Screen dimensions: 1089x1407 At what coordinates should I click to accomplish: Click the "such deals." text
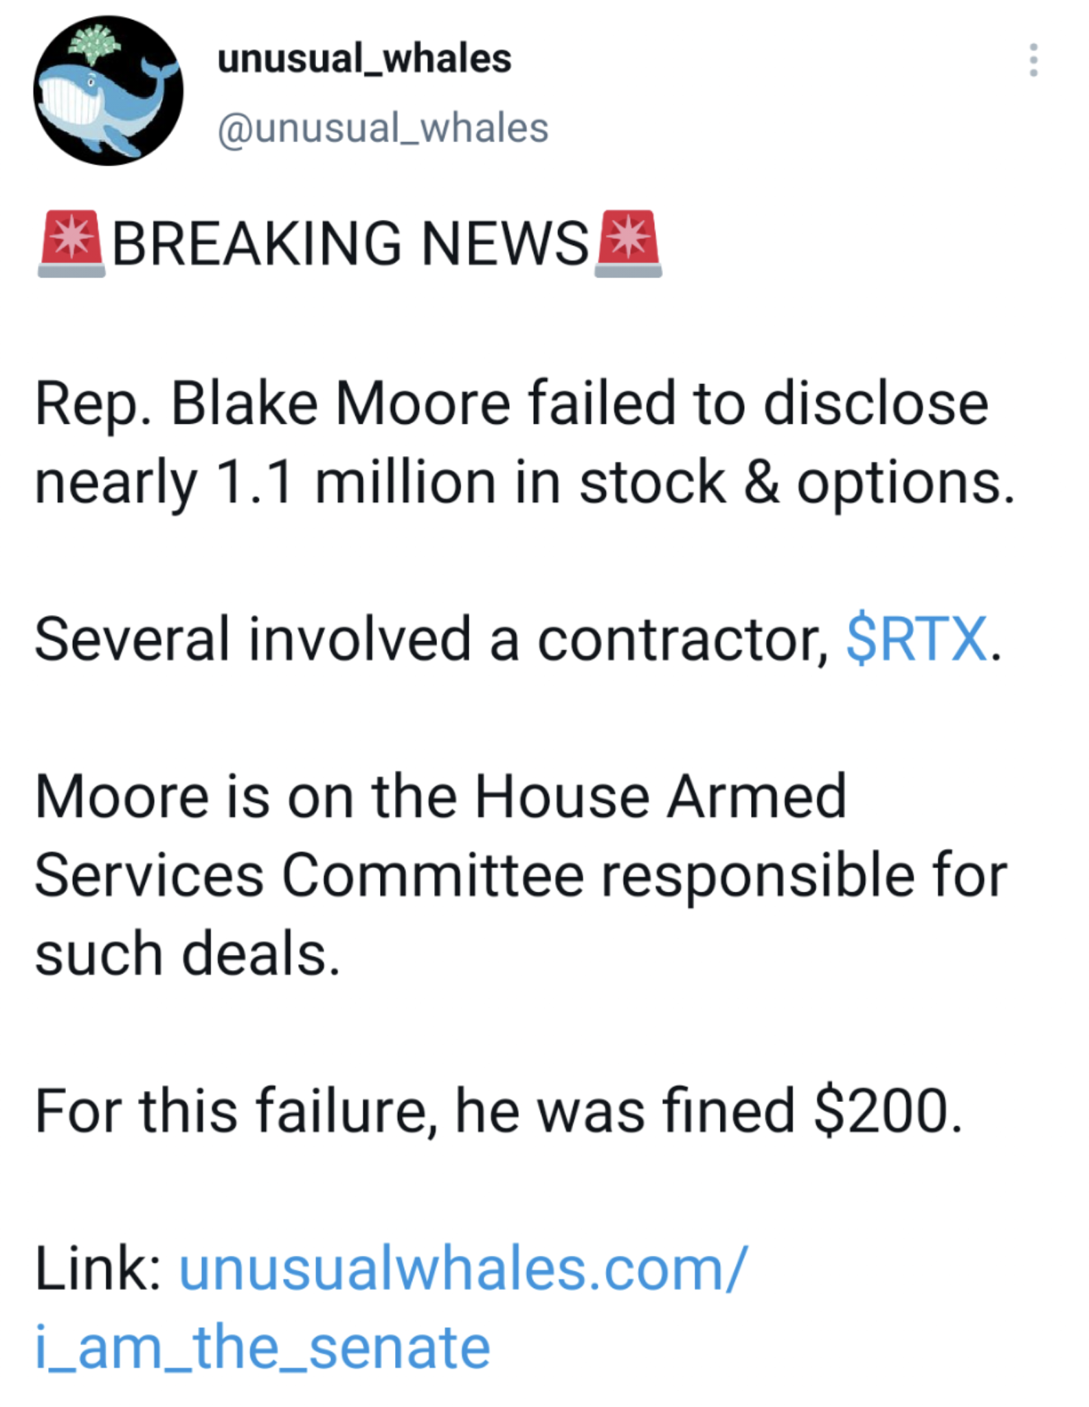pos(187,954)
